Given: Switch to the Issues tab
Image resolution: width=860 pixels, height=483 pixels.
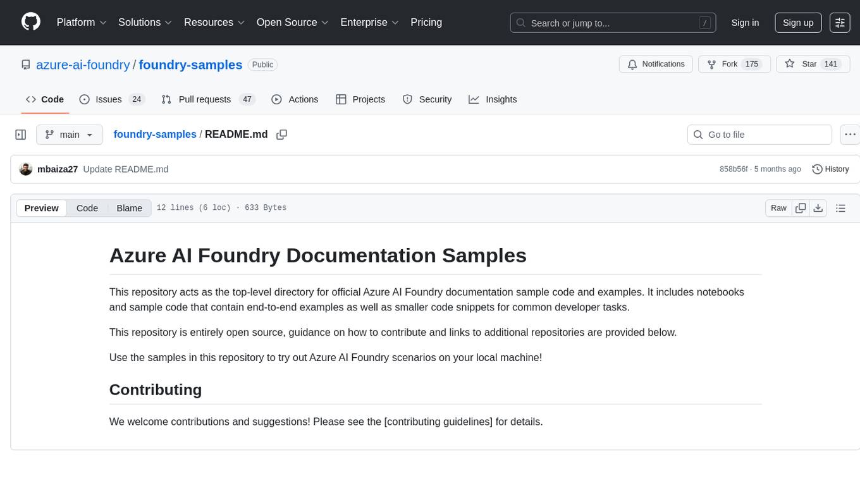Looking at the screenshot, I should [112, 99].
